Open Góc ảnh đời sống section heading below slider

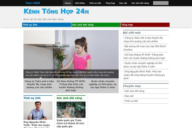[x=69, y=98]
